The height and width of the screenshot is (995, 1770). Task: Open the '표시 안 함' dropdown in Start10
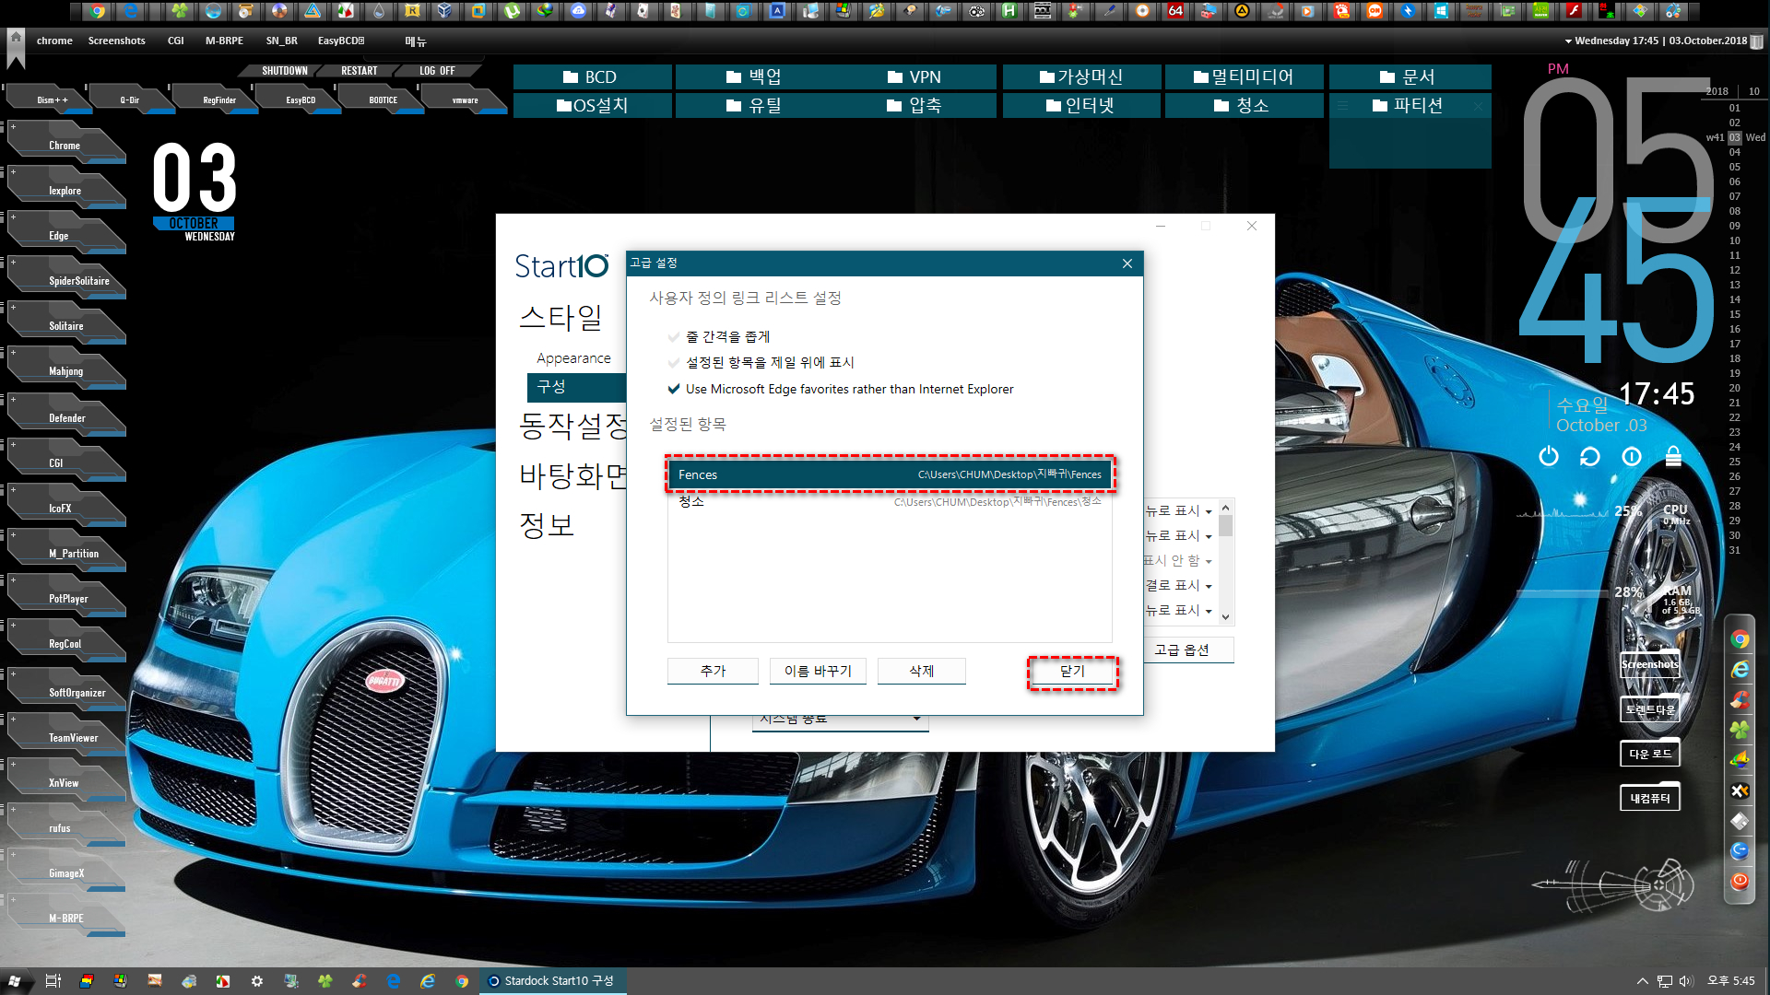click(x=1179, y=561)
